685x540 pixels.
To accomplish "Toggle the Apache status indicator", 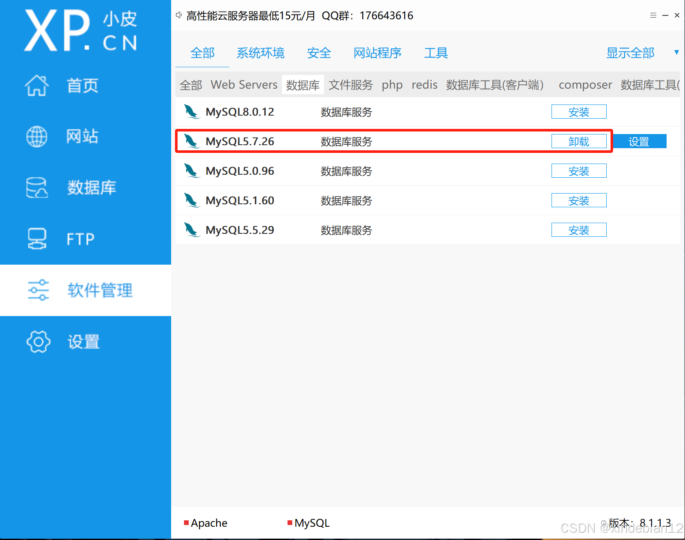I will coord(186,522).
